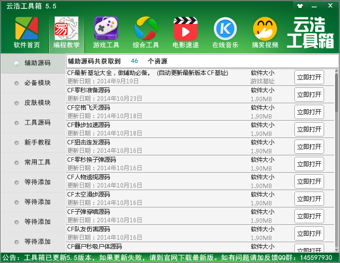Screen dimensions: 340x263
Task: Click 立即打开 for CF人物透视源码
Action: (x=309, y=181)
